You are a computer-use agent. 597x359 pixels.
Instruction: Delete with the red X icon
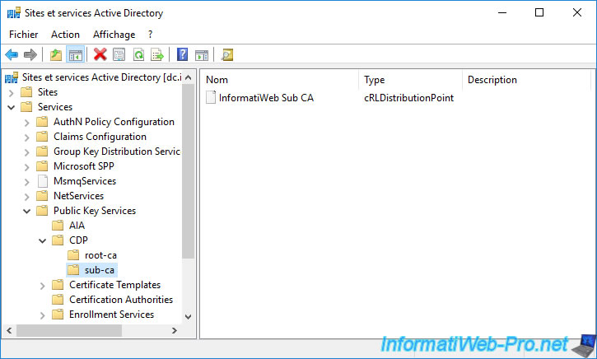100,55
